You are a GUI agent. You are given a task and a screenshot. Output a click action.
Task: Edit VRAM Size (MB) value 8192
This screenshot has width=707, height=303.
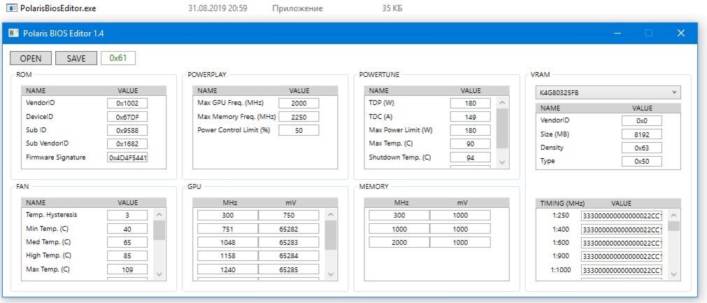click(642, 134)
